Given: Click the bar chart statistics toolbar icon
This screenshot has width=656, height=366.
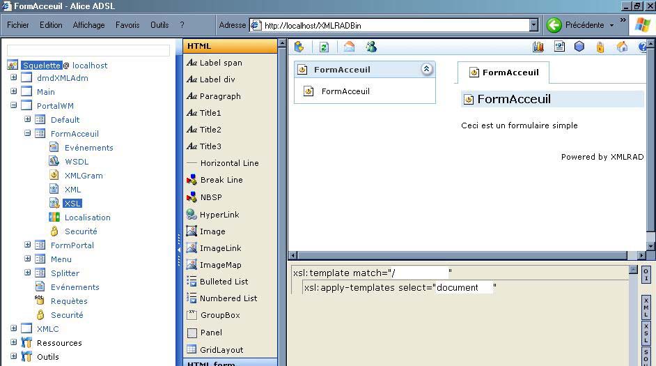Looking at the screenshot, I should [538, 47].
